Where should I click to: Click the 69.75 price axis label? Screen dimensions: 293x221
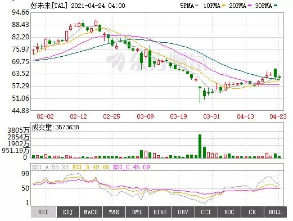[x=21, y=62]
